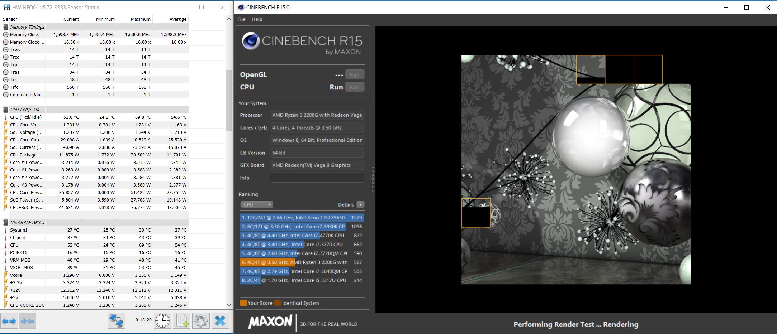This screenshot has height=334, width=777.
Task: Close sensors with the blue X icon
Action: click(x=220, y=320)
